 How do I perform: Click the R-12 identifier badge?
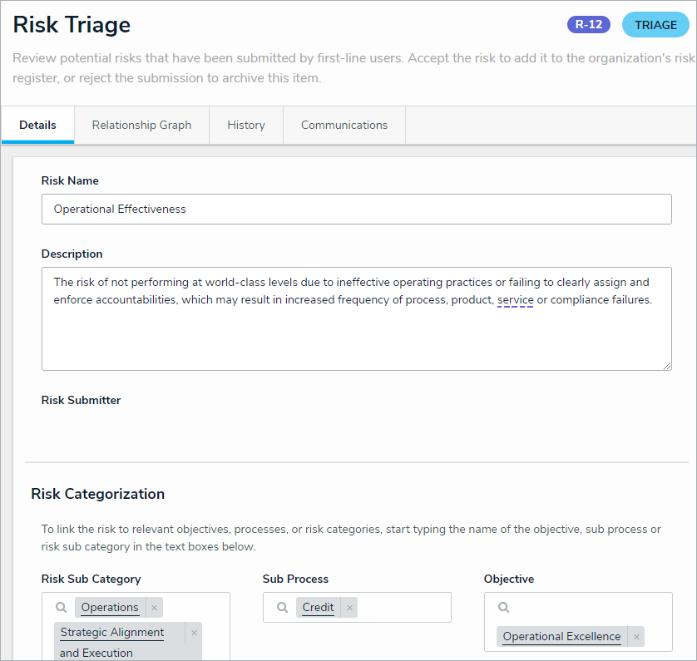[589, 25]
